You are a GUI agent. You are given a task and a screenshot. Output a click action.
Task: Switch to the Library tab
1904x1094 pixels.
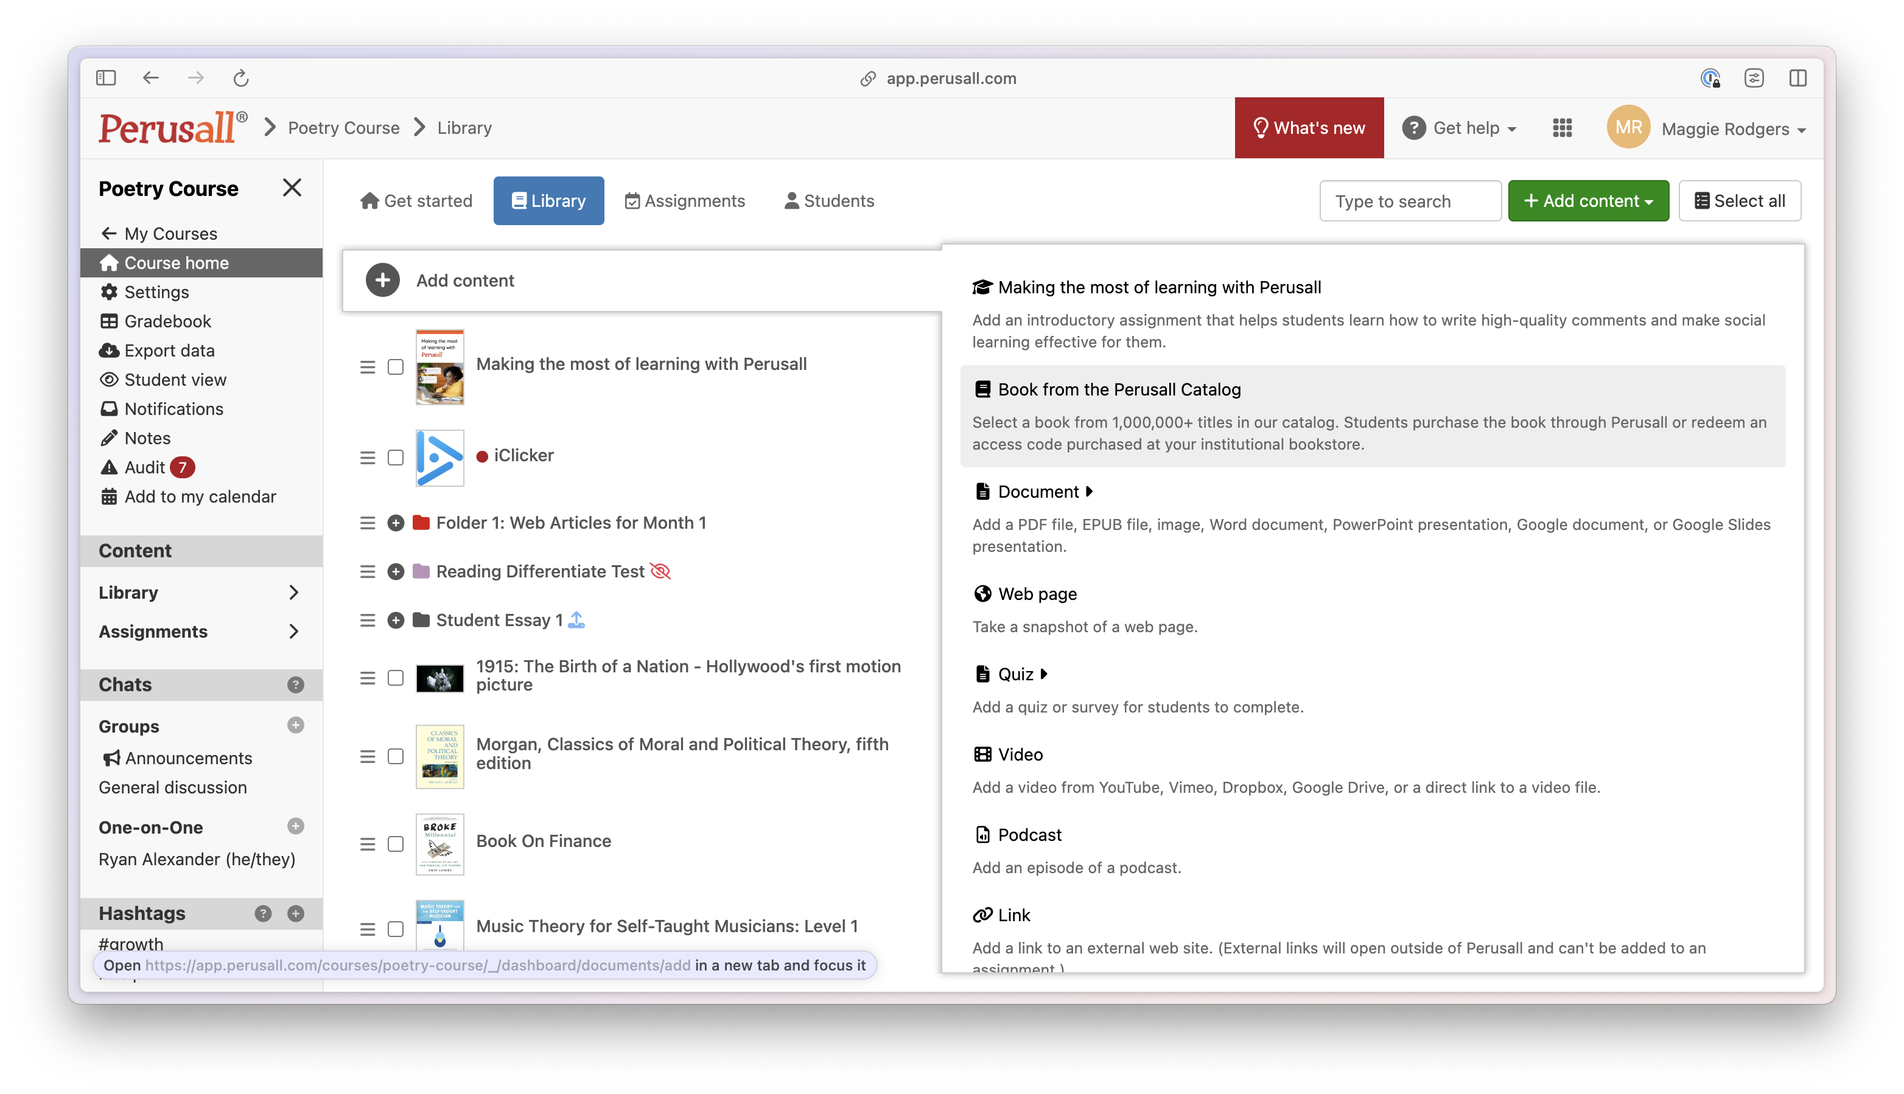point(548,201)
